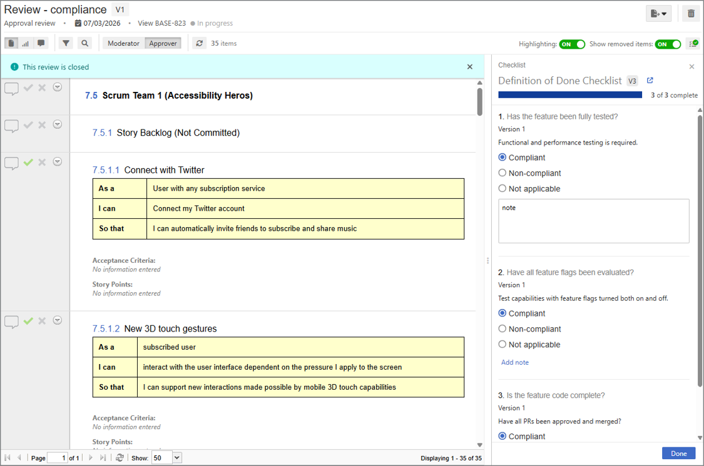Expand the action menu for Story Backlog item

pyautogui.click(x=58, y=124)
